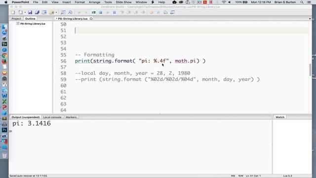Place cursor on empty line 51
The image size is (316, 178).
[192, 31]
